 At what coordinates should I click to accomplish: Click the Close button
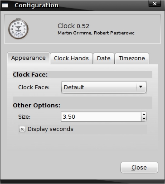139,168
